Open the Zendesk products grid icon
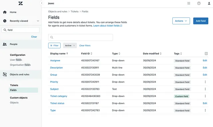This screenshot has height=127, width=213. click(189, 3)
